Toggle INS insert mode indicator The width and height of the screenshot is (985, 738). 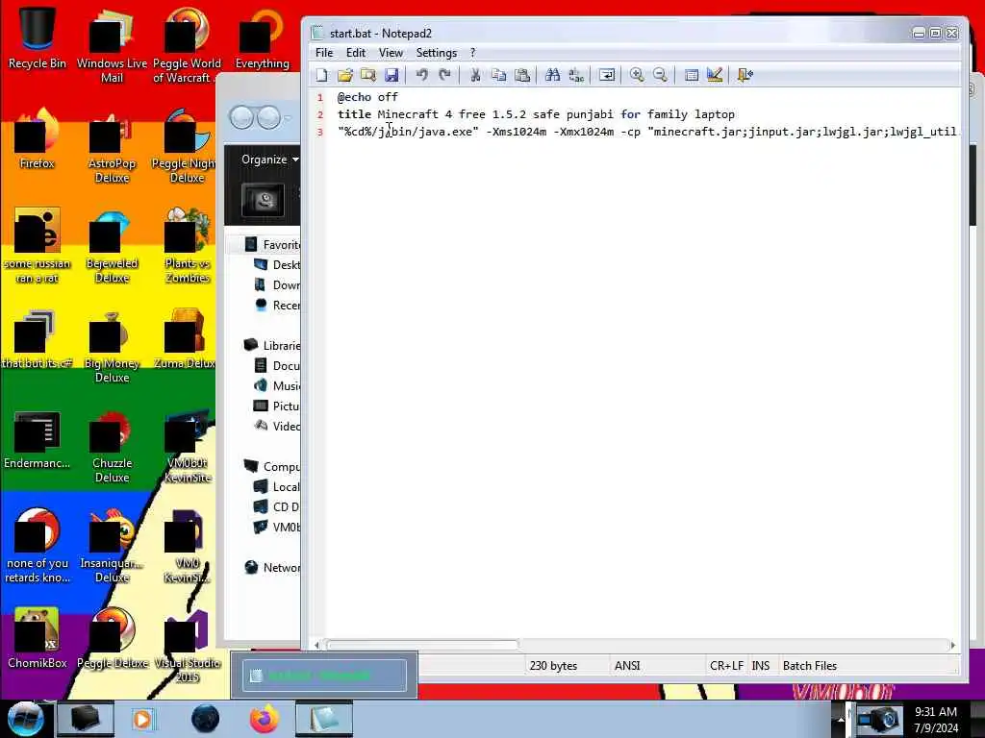(760, 666)
